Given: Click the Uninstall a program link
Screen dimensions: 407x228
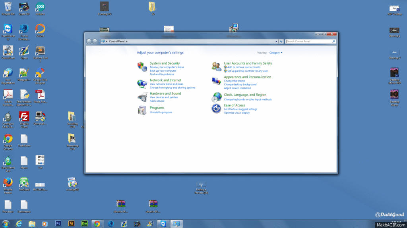Looking at the screenshot, I should pyautogui.click(x=161, y=112).
